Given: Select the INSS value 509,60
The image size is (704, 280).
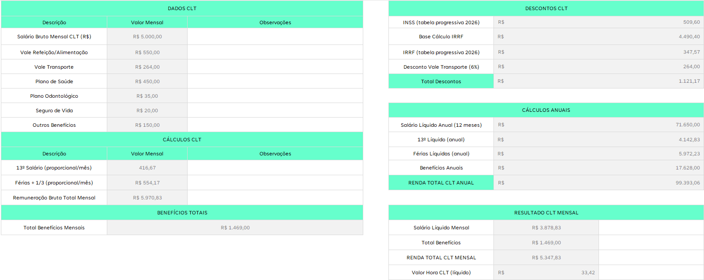Looking at the screenshot, I should point(598,22).
